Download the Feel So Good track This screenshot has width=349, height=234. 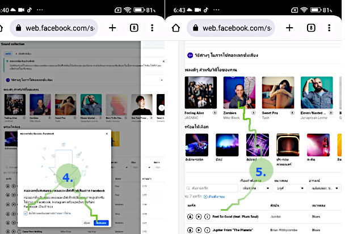click(190, 216)
